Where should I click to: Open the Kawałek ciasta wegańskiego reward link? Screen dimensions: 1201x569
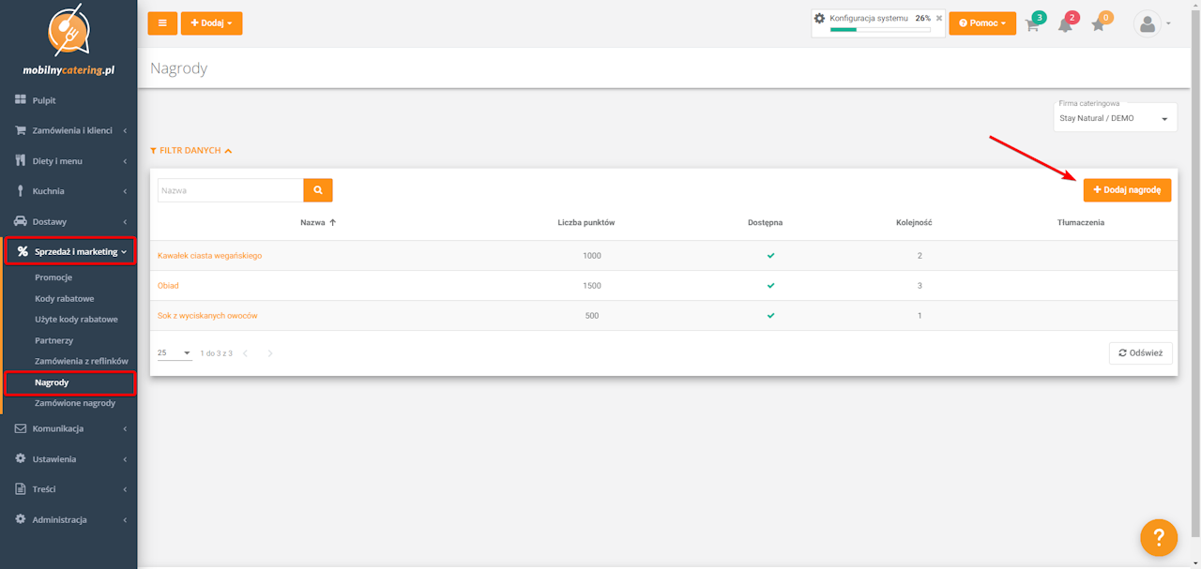[x=209, y=256]
